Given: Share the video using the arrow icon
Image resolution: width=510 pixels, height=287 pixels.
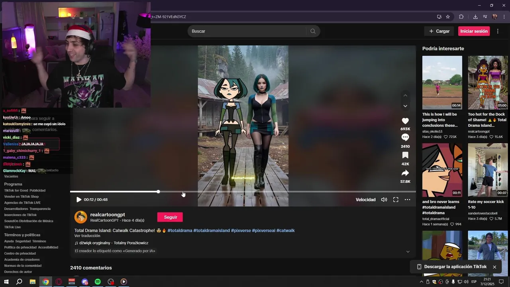Looking at the screenshot, I should click(405, 173).
